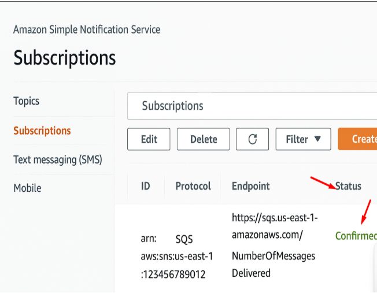Viewport: 377px width, 293px height.
Task: Click the orange Create subscription button
Action: 358,139
